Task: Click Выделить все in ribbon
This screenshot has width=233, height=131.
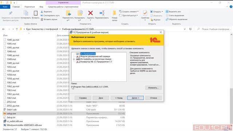Action: pyautogui.click(x=173, y=11)
